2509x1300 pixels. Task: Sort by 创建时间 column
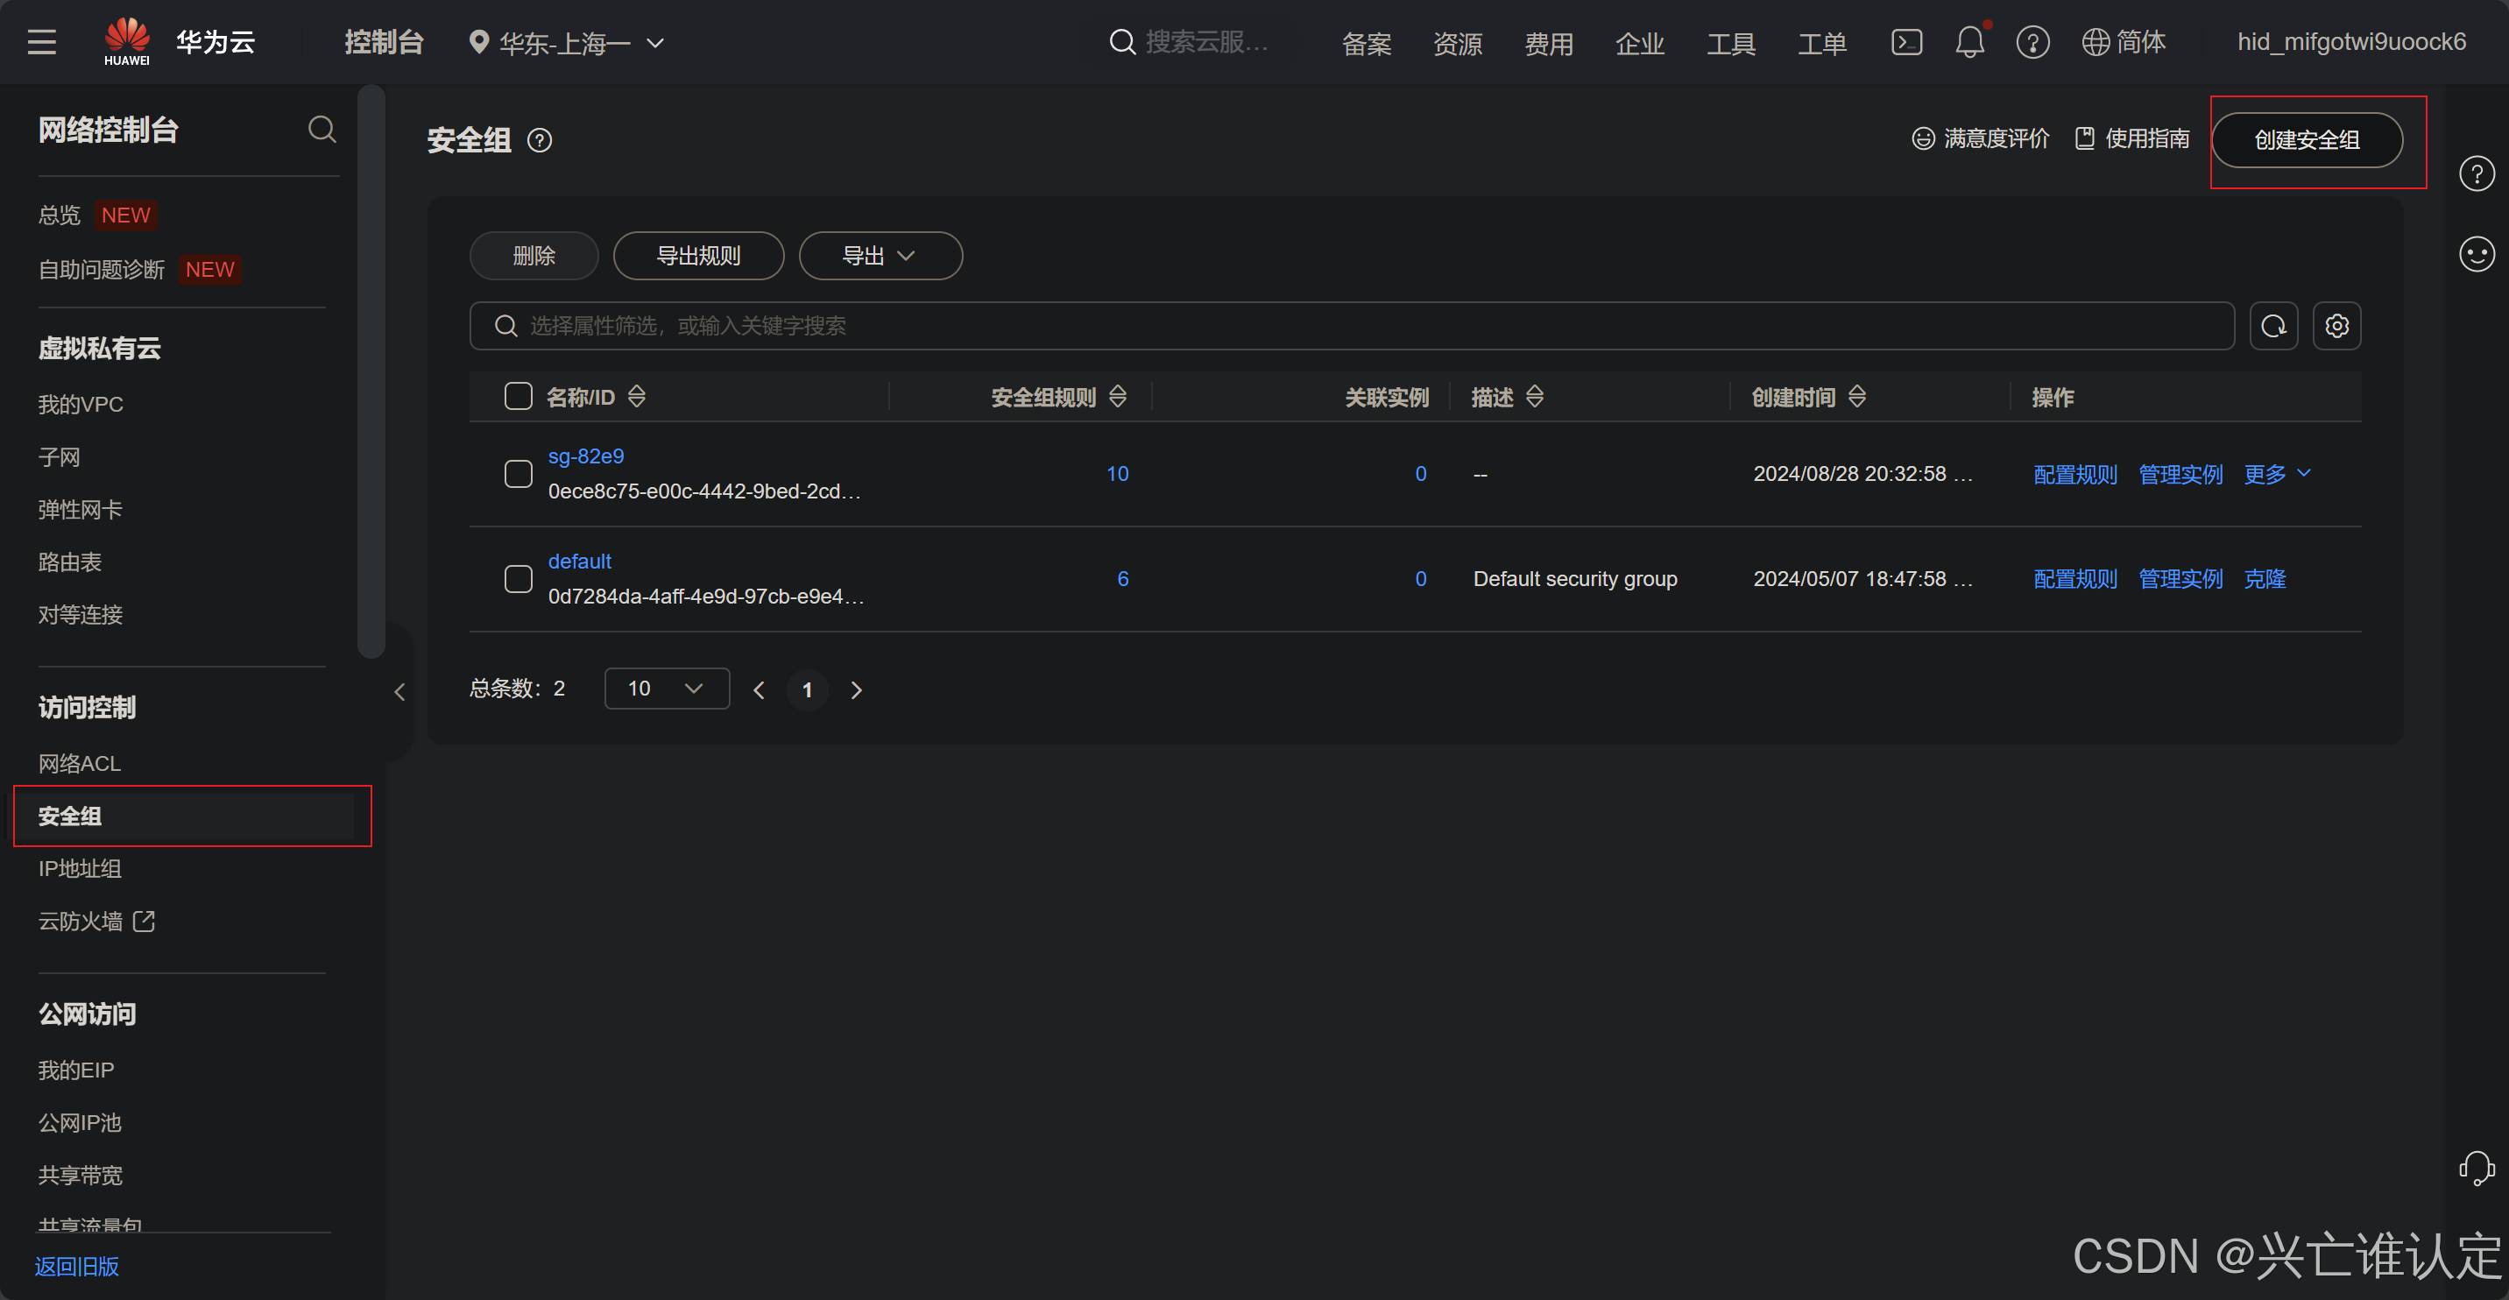coord(1857,396)
